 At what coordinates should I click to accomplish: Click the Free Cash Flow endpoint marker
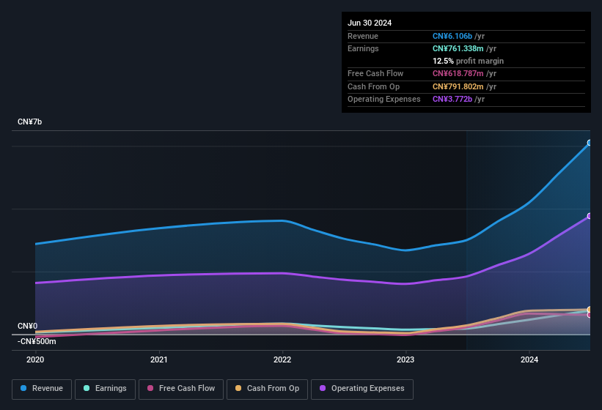pyautogui.click(x=590, y=315)
